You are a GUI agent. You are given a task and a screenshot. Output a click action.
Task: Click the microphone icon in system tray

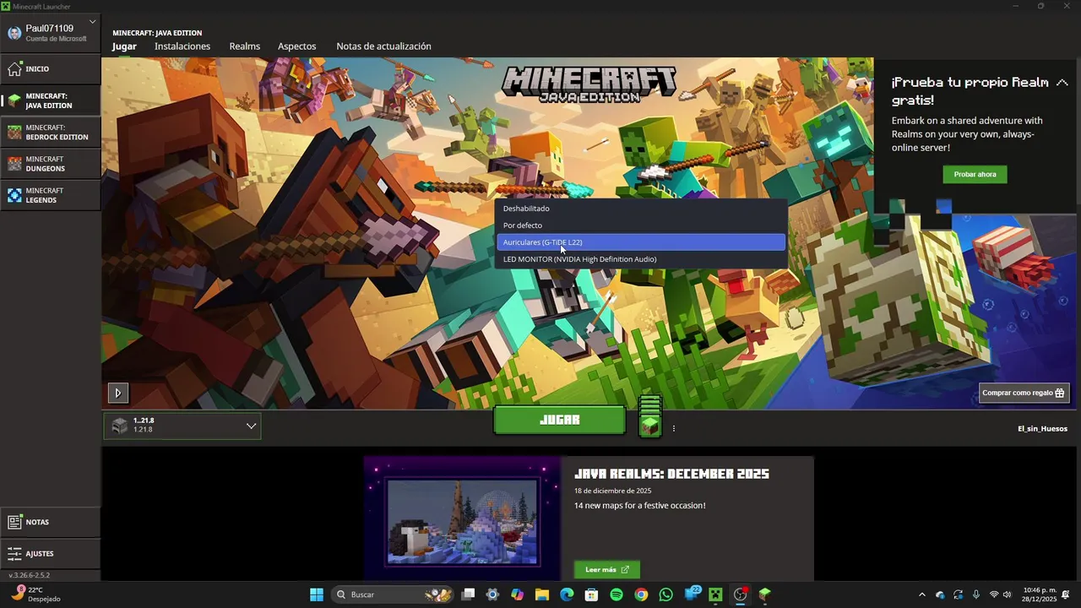point(976,594)
